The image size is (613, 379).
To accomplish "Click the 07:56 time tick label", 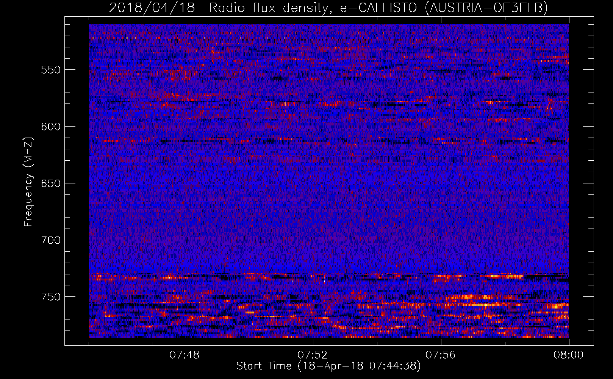I will 441,355.
